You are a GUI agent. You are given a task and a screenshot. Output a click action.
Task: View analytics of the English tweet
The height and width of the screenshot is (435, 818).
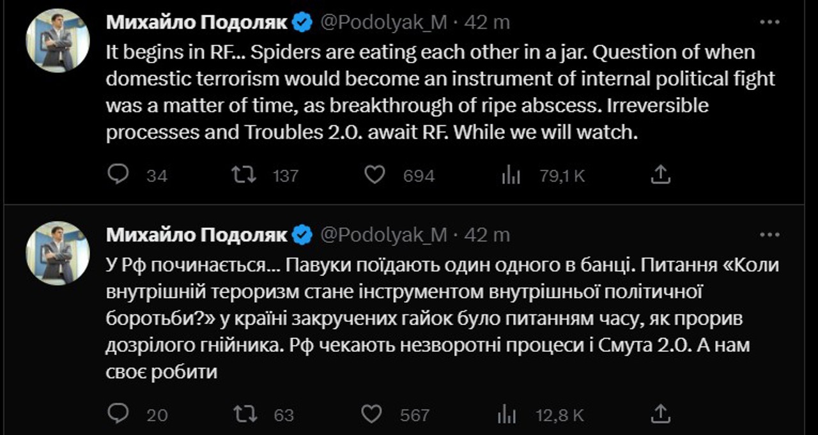coord(511,175)
